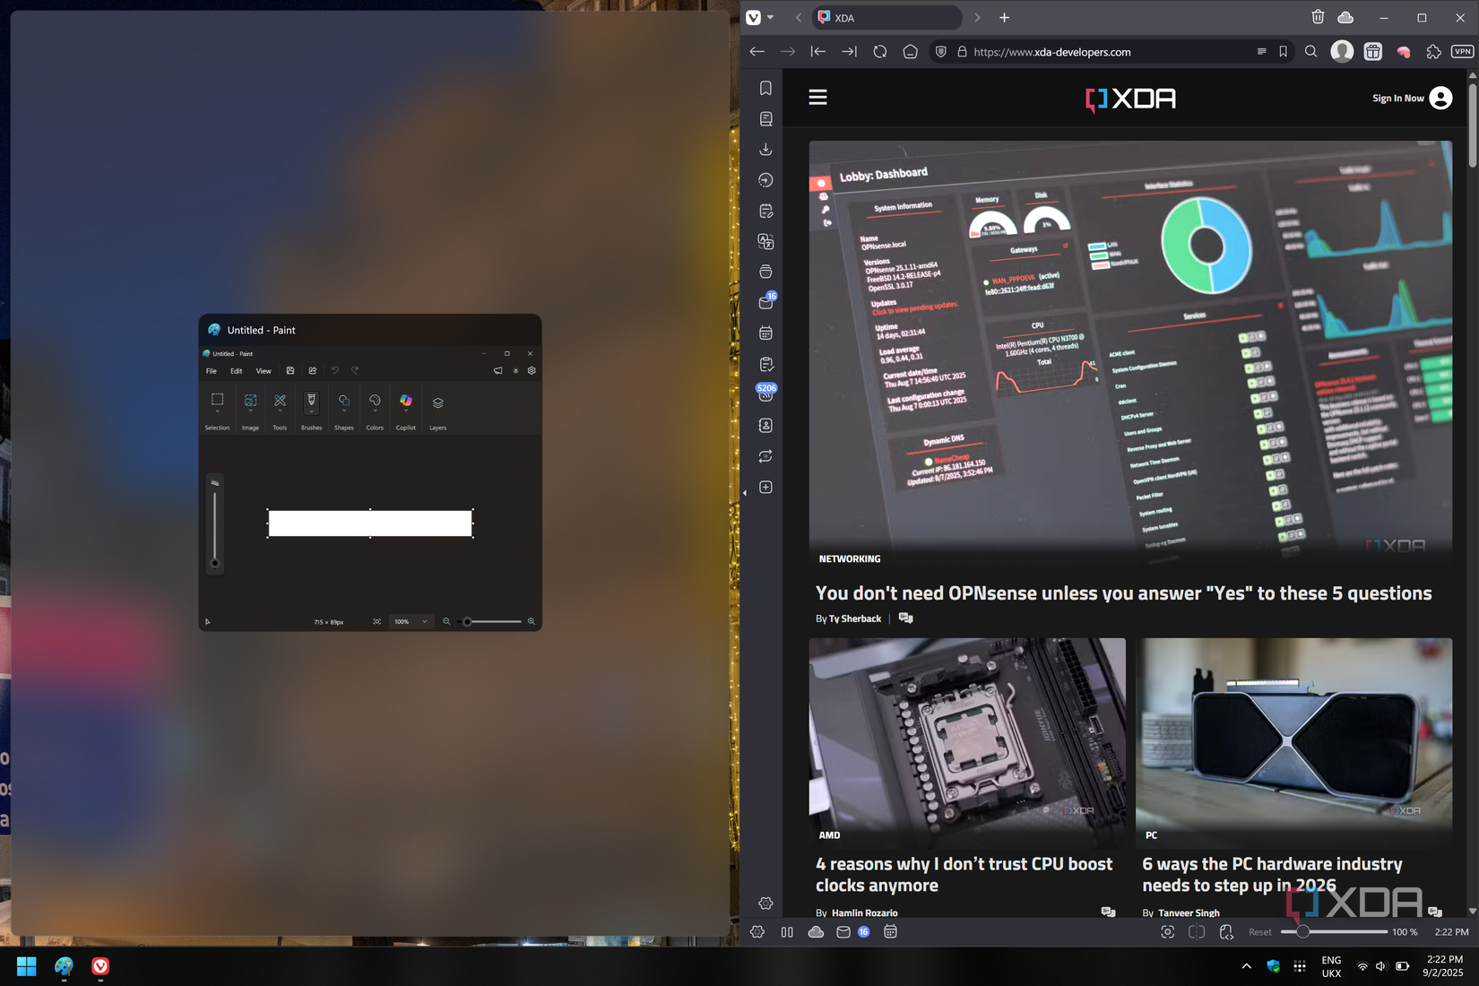Open Paint's View menu
Screen dimensions: 1479x986
tap(264, 370)
